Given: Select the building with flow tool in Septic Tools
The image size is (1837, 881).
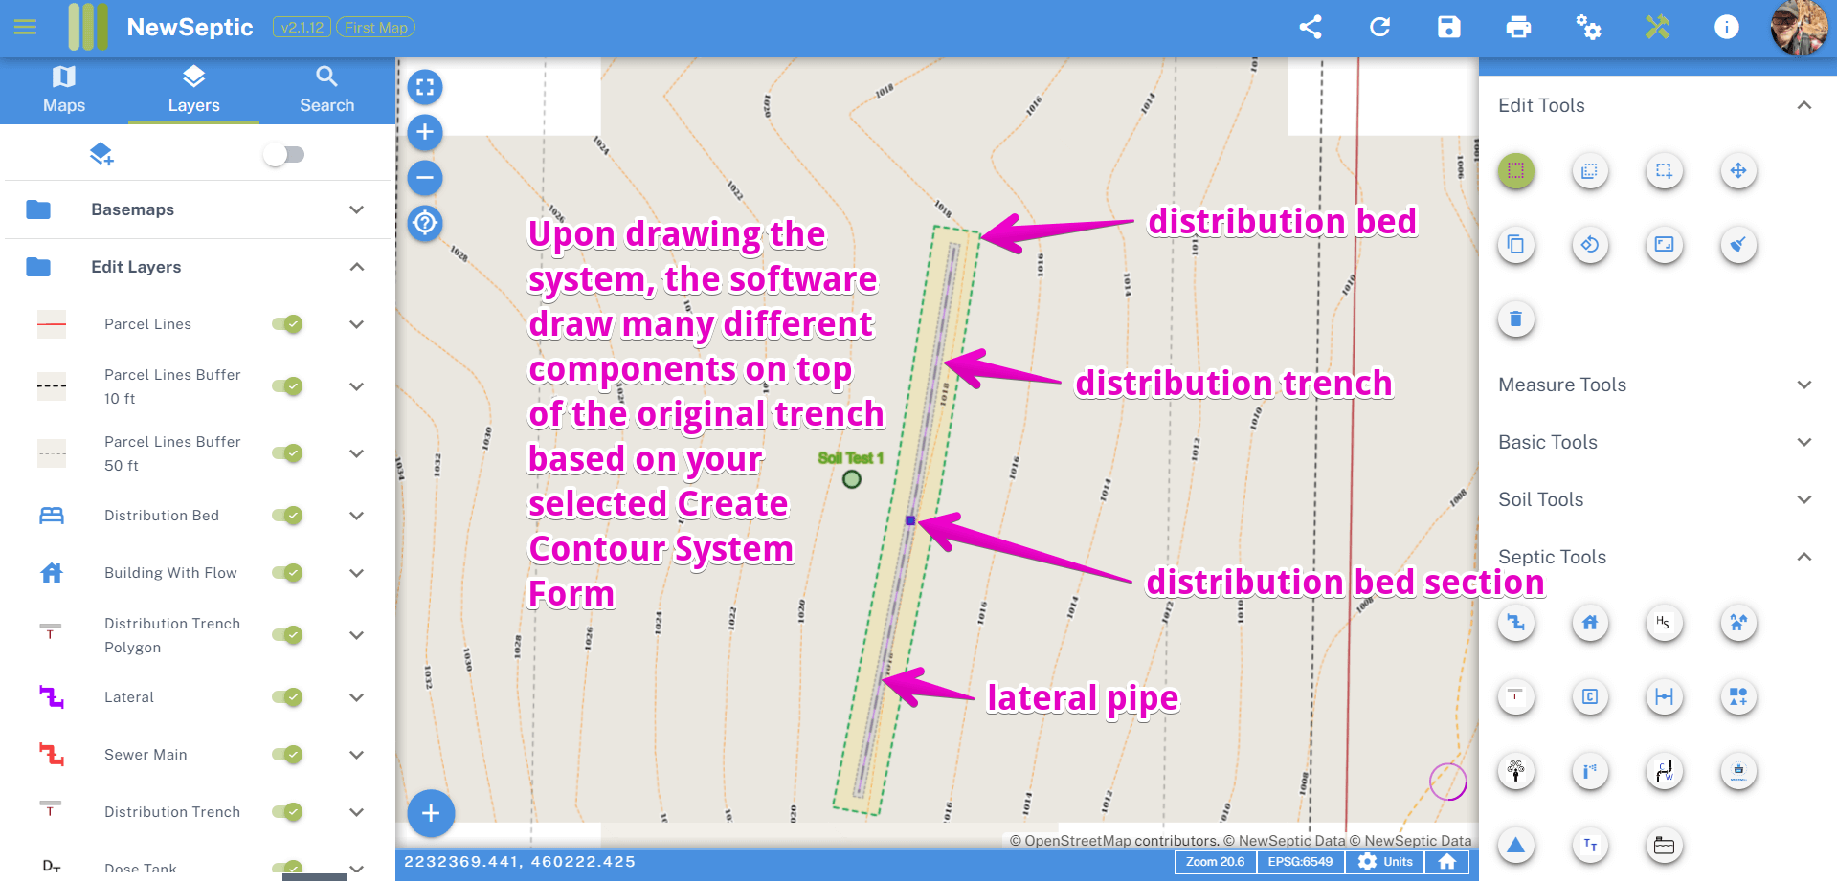Looking at the screenshot, I should tap(1589, 623).
